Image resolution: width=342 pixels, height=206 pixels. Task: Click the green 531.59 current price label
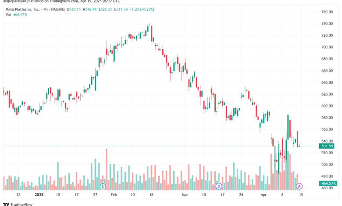pyautogui.click(x=327, y=146)
